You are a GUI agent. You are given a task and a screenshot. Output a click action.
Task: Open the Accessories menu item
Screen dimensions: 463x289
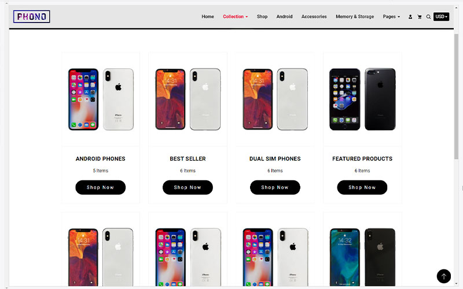pyautogui.click(x=314, y=17)
